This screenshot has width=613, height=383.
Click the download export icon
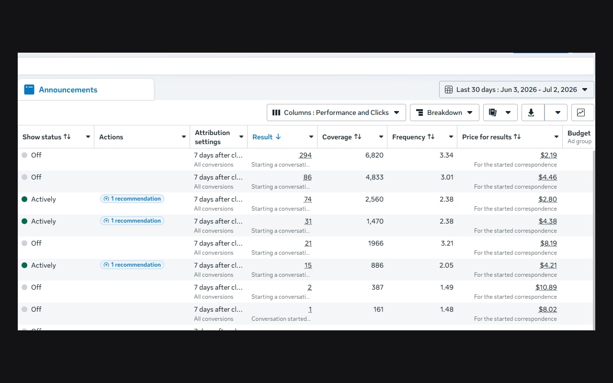pos(531,113)
